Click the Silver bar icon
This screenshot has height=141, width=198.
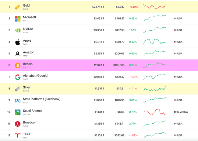click(x=18, y=89)
